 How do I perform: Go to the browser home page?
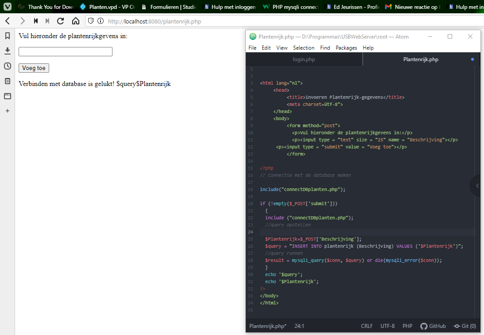tap(76, 21)
